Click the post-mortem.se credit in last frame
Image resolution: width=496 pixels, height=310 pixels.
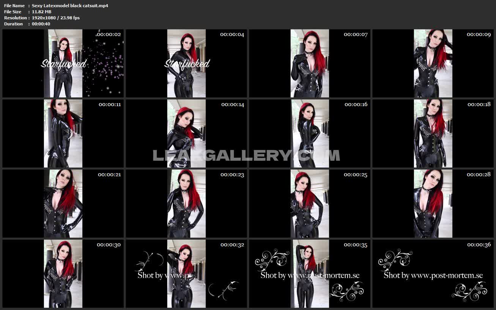pyautogui.click(x=433, y=276)
